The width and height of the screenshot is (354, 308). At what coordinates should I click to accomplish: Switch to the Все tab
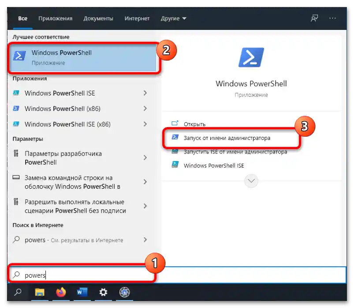22,18
